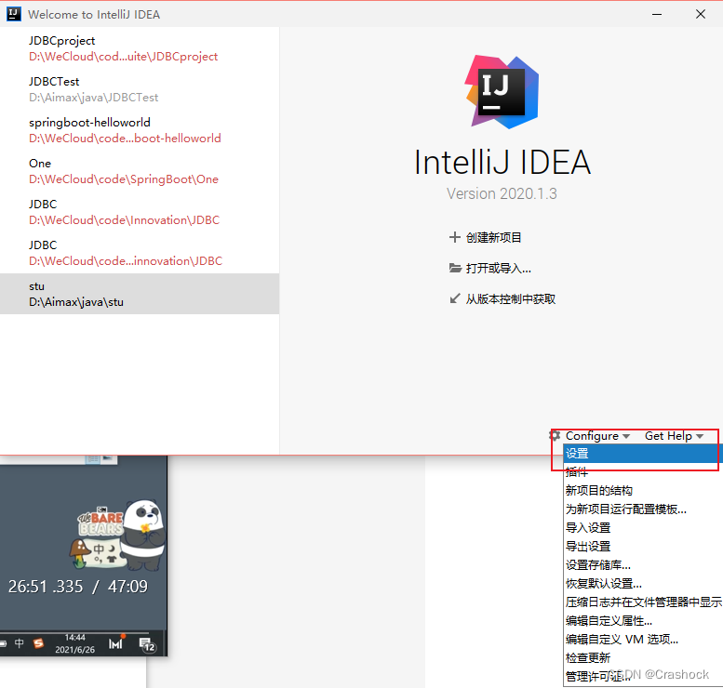Open the highlighted stu project
Viewport: 723px width, 688px height.
[140, 294]
